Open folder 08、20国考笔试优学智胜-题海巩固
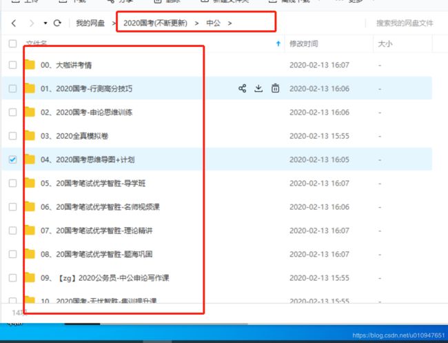Image resolution: width=448 pixels, height=343 pixels. [x=96, y=255]
